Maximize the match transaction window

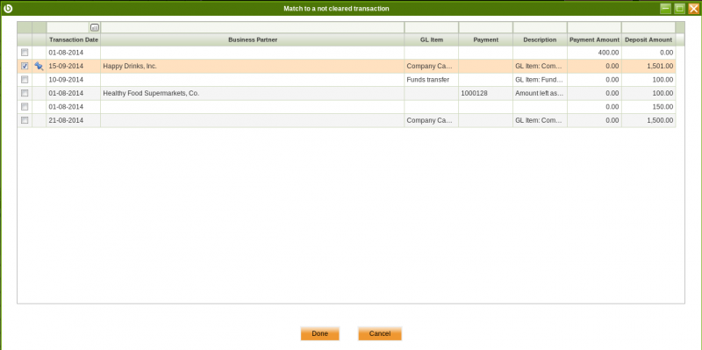point(679,8)
